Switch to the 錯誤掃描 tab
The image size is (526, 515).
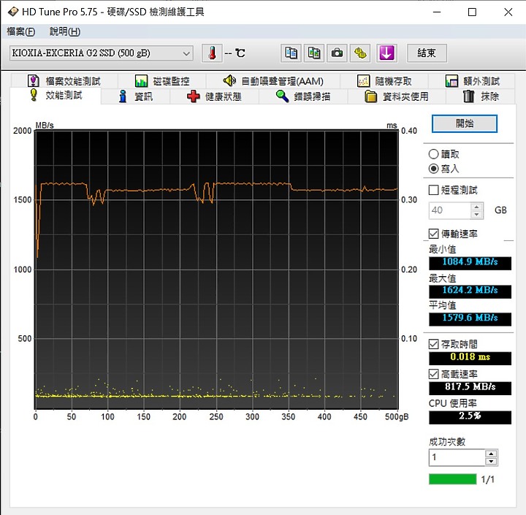[303, 96]
